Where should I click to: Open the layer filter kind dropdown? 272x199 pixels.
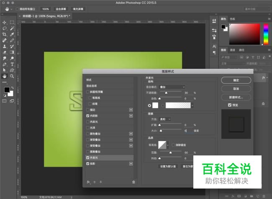point(229,57)
